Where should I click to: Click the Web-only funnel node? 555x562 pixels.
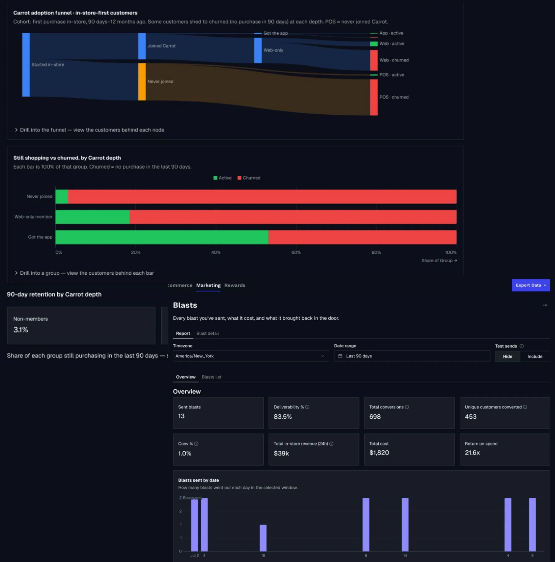(258, 50)
